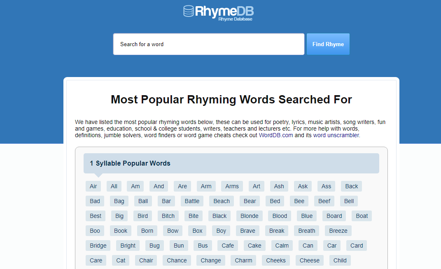Image resolution: width=441 pixels, height=269 pixels.
Task: Select the word Cafe
Action: [228, 246]
